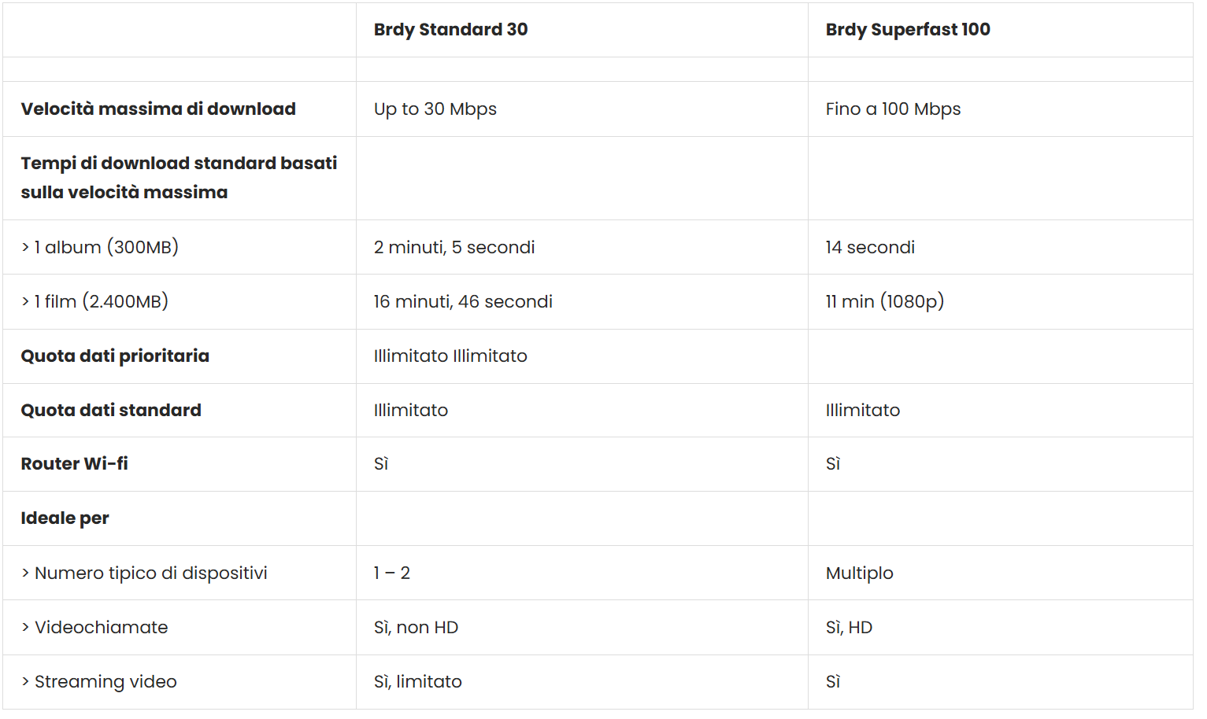Select the Brdy Standard 30 column header

pyautogui.click(x=450, y=30)
